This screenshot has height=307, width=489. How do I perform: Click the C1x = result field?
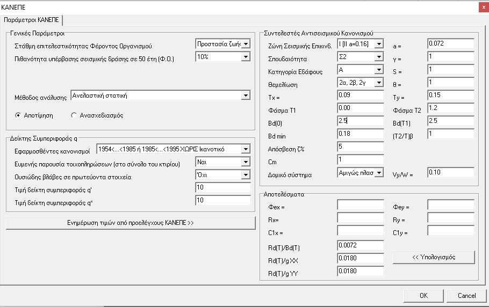(360, 231)
